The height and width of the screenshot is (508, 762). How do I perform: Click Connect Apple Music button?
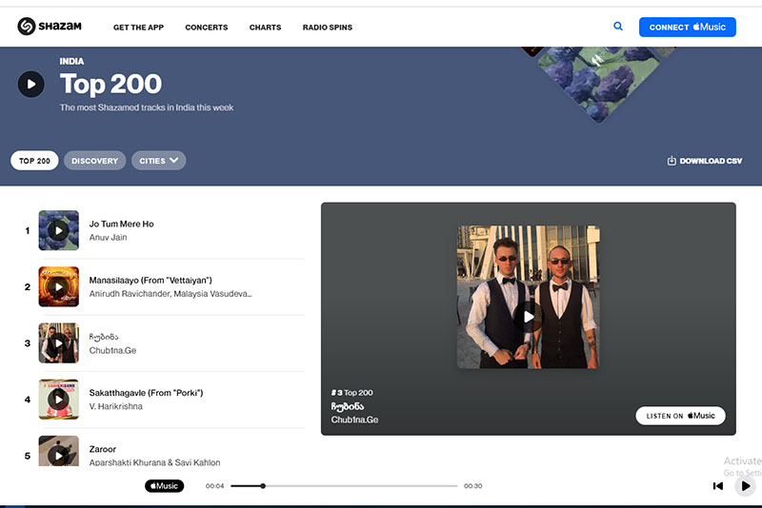pyautogui.click(x=687, y=27)
